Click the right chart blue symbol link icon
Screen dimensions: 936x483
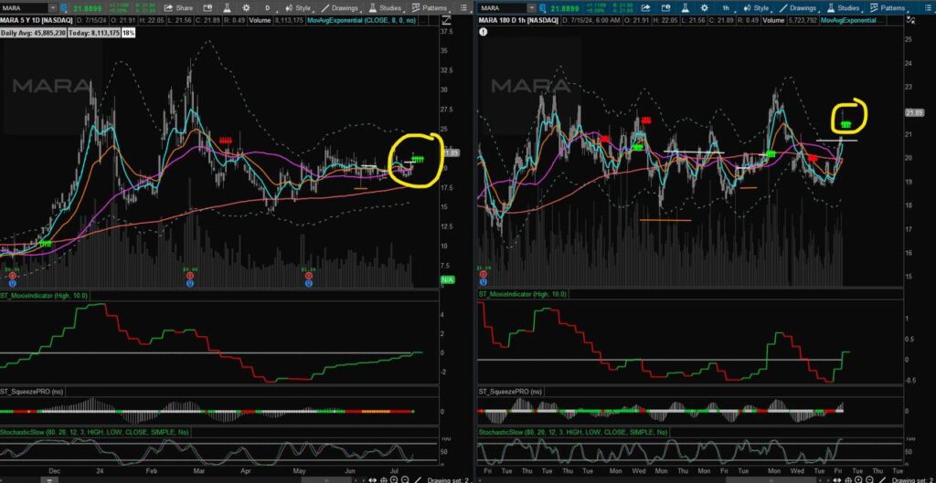543,7
